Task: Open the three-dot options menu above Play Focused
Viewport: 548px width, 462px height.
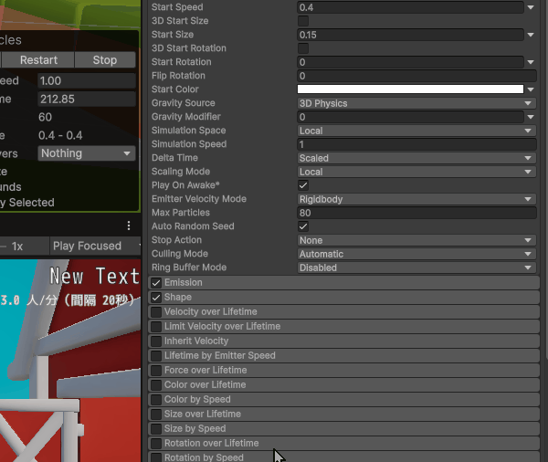Action: [x=129, y=226]
